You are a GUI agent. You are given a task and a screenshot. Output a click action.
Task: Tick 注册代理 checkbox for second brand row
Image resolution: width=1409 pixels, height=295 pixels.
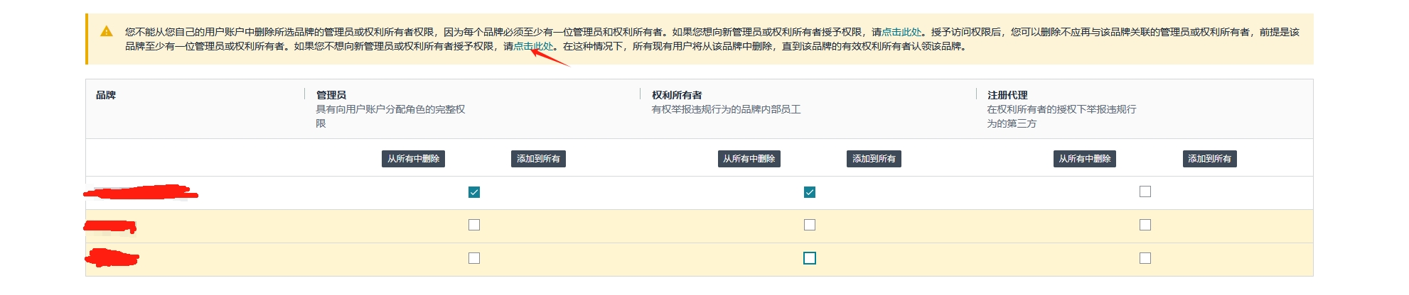pos(1145,225)
